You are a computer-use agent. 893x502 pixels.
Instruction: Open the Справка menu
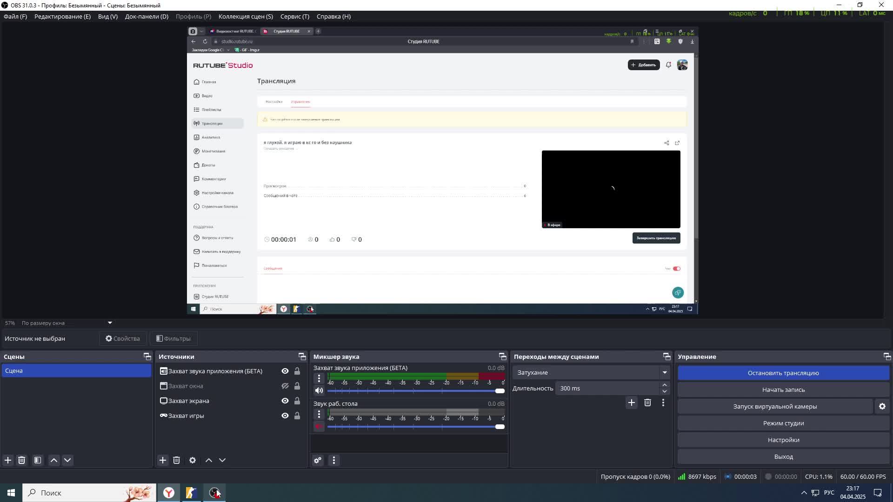tap(333, 16)
